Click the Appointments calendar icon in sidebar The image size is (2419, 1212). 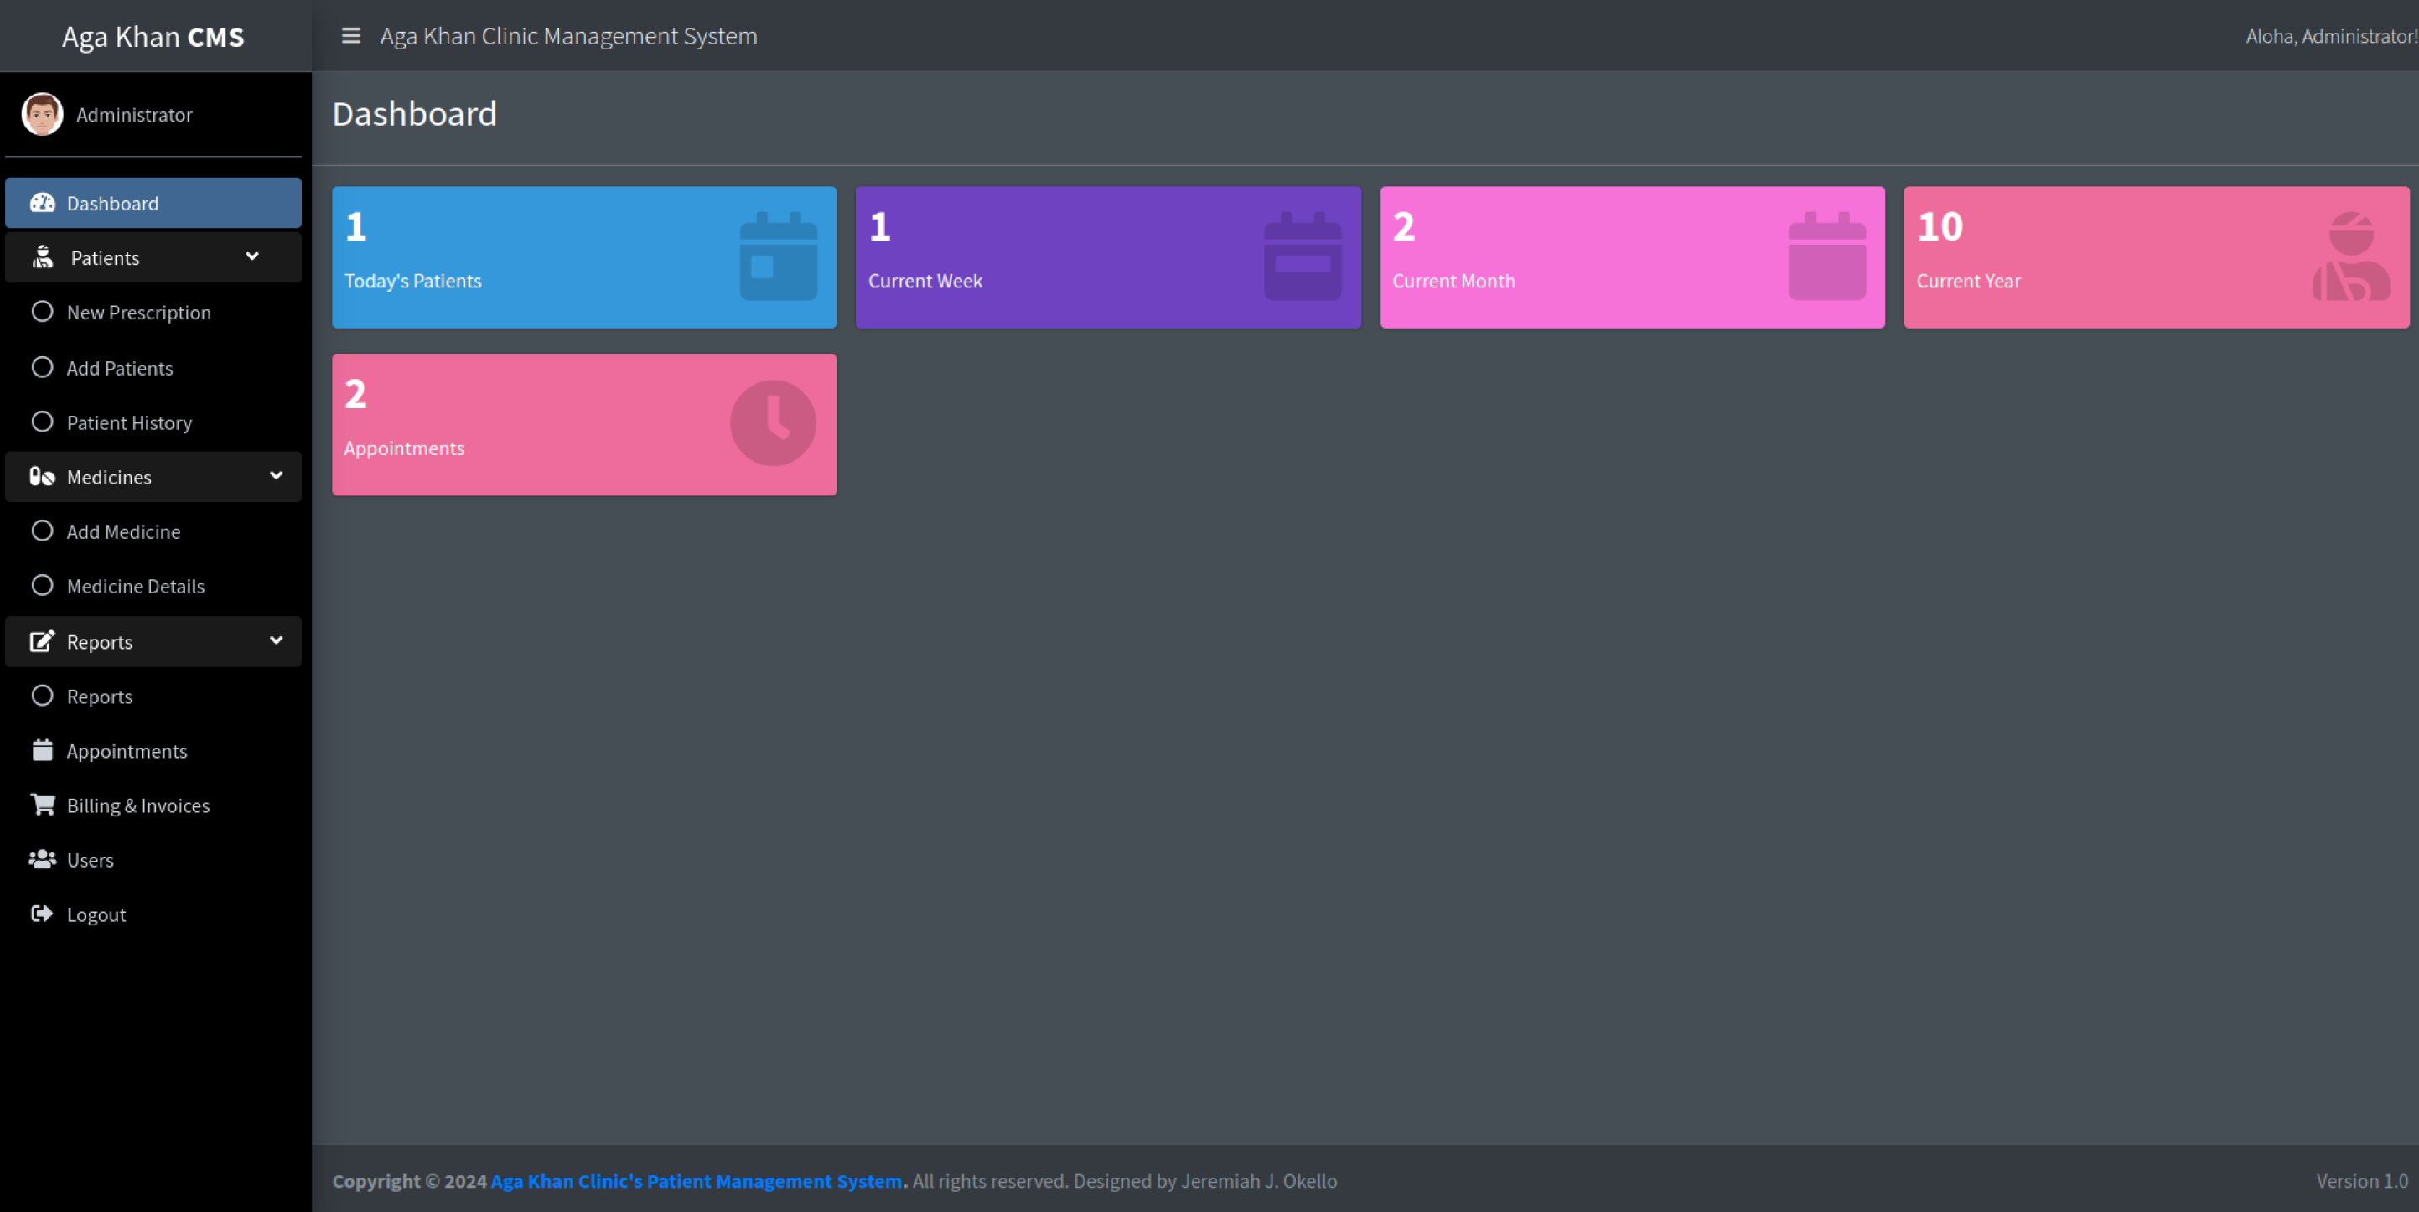42,750
